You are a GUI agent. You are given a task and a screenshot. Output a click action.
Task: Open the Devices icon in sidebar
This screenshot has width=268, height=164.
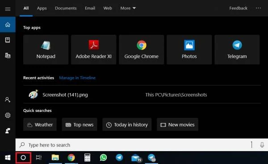(x=8, y=55)
